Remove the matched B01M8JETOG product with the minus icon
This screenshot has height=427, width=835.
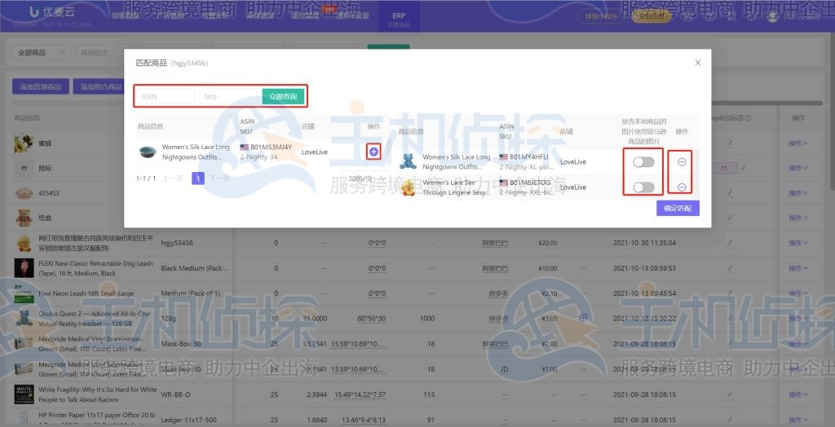point(682,187)
